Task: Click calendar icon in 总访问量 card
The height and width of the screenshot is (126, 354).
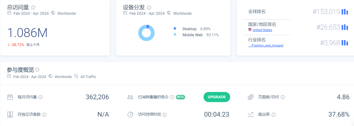Action: (9, 13)
